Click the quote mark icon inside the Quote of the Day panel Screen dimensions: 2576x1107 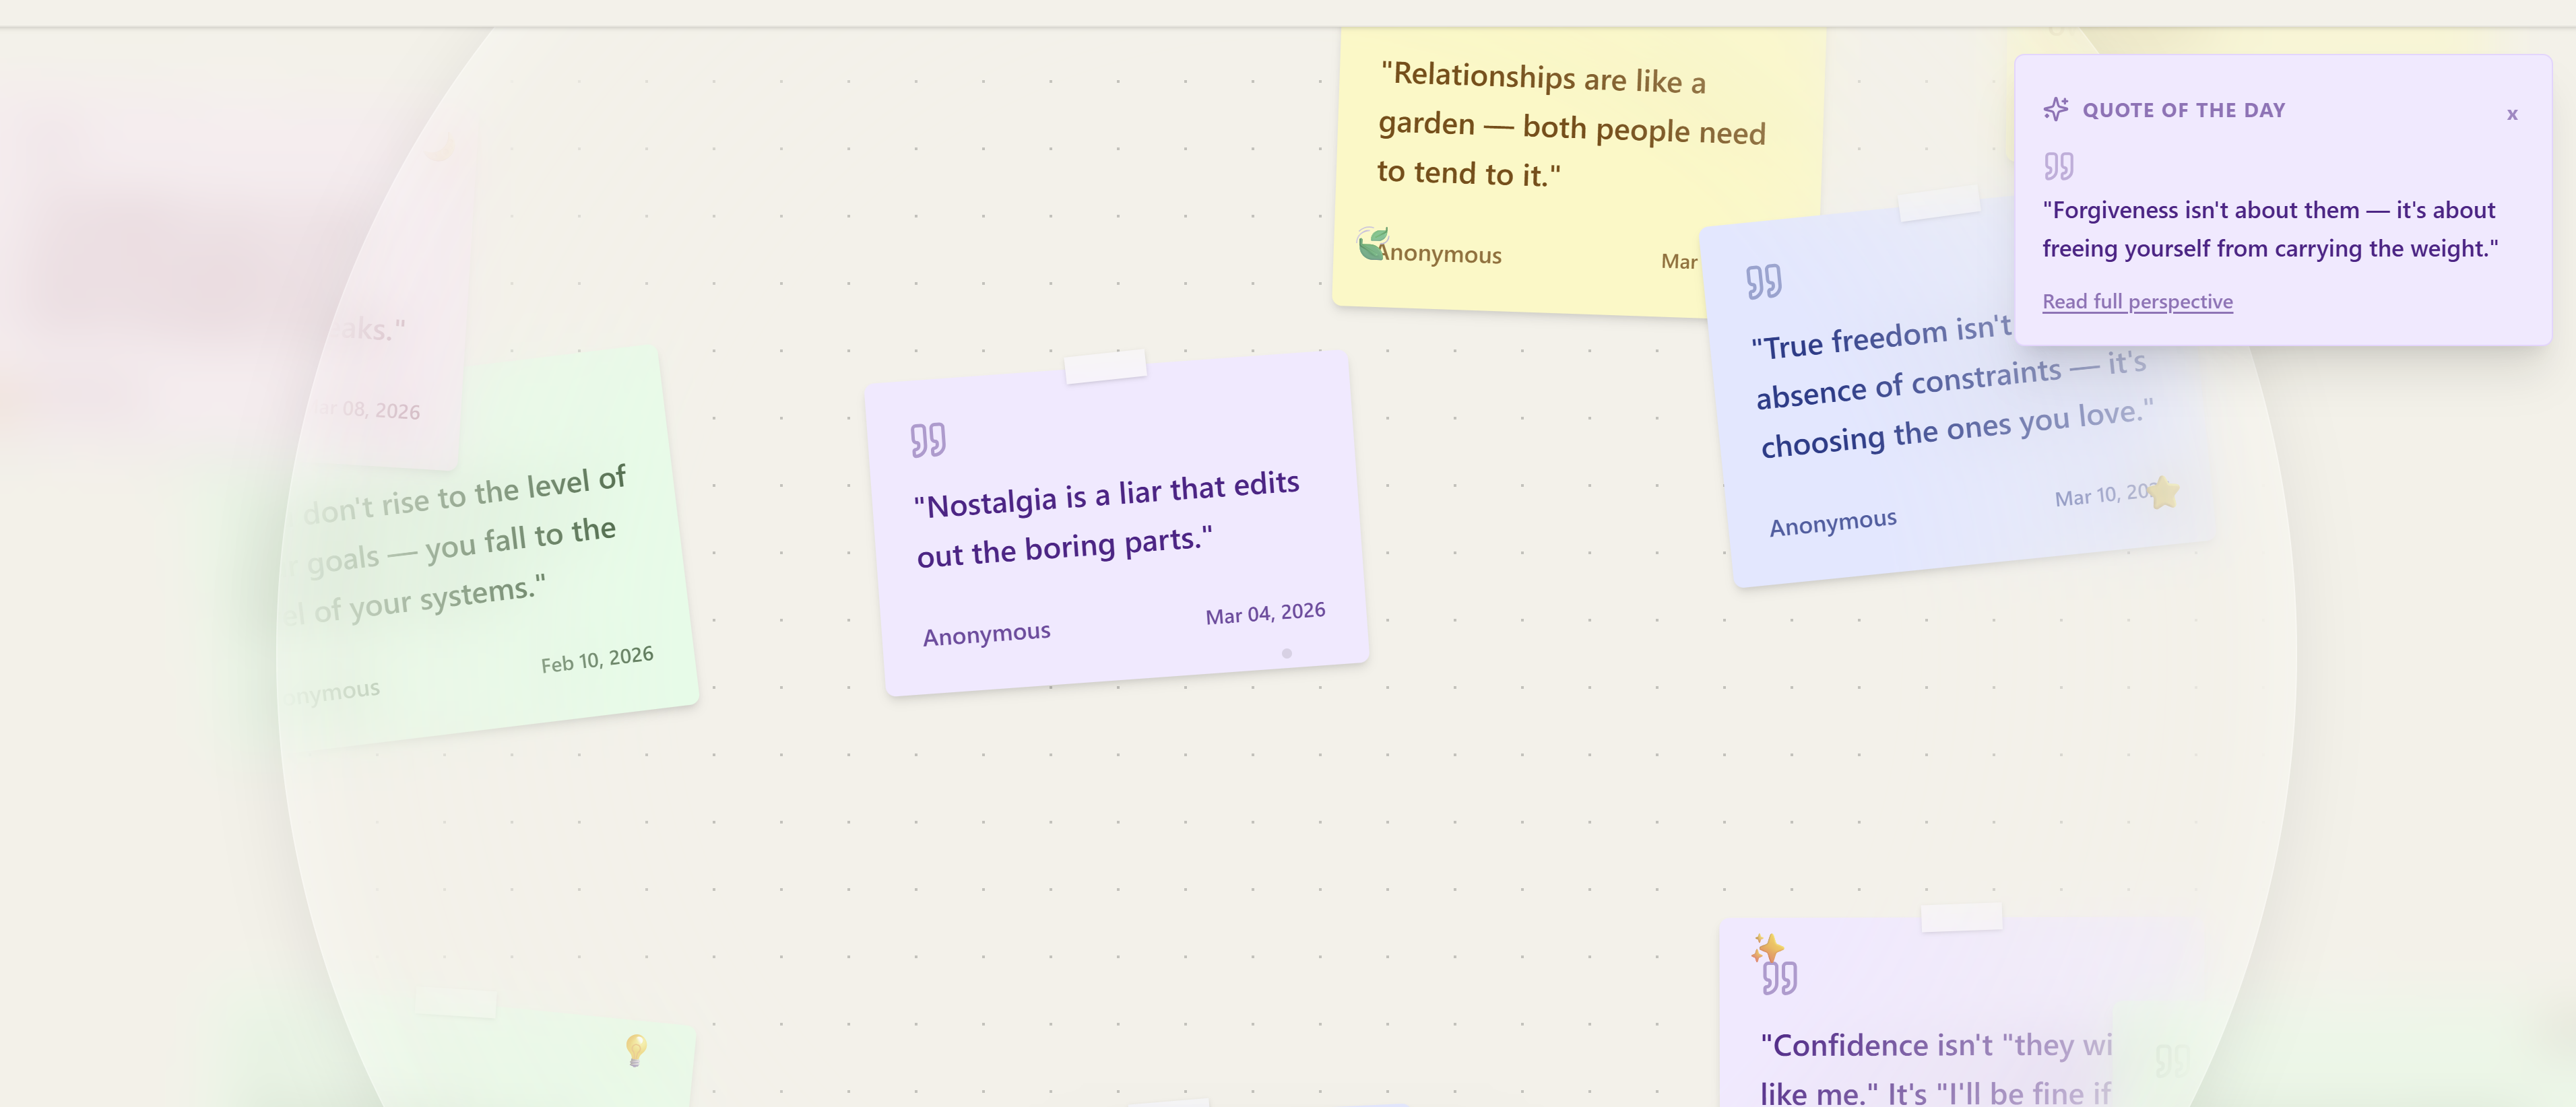point(2058,165)
